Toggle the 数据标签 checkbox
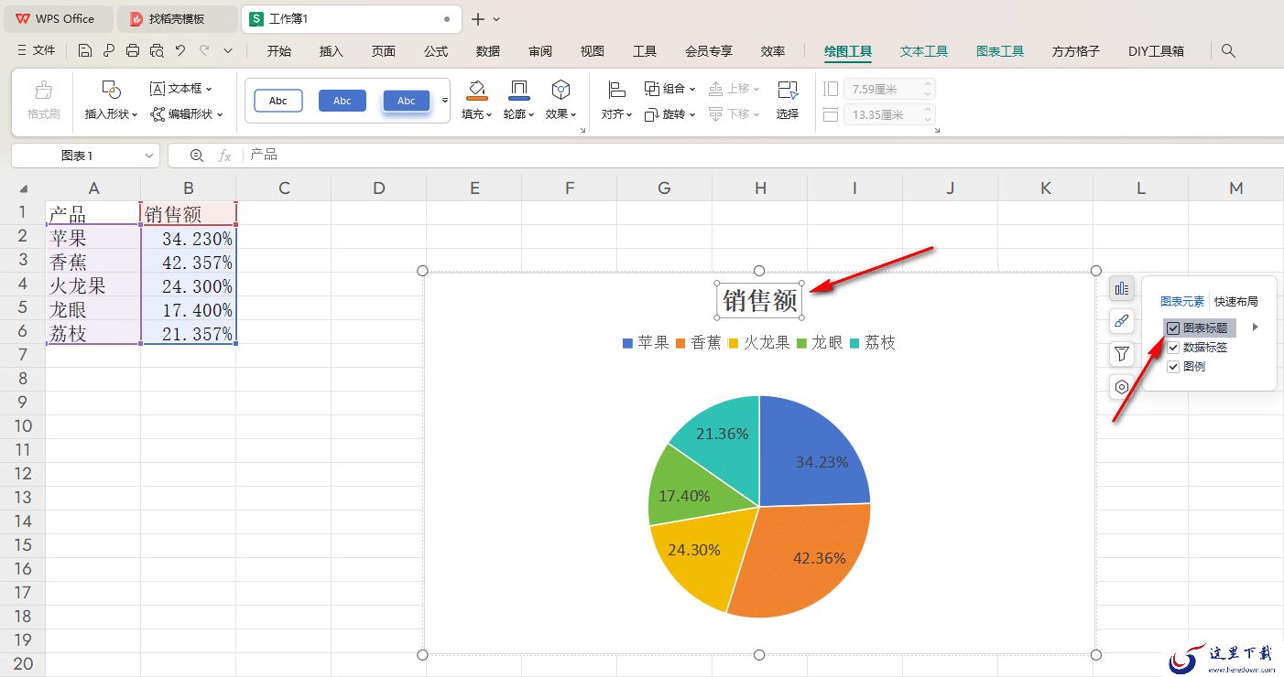The width and height of the screenshot is (1284, 677). click(1173, 348)
